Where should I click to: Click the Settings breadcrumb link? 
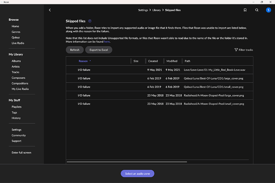tap(143, 10)
